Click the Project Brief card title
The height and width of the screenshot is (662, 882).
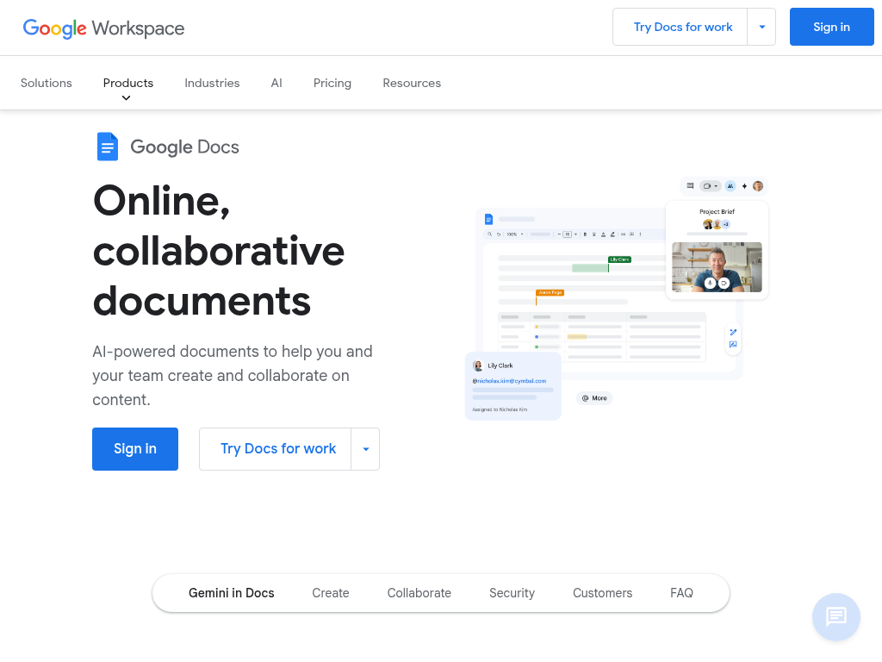tap(717, 212)
